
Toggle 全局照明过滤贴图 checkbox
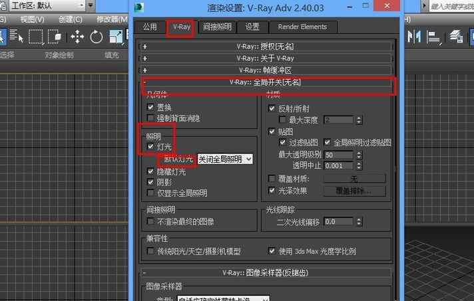click(x=328, y=142)
